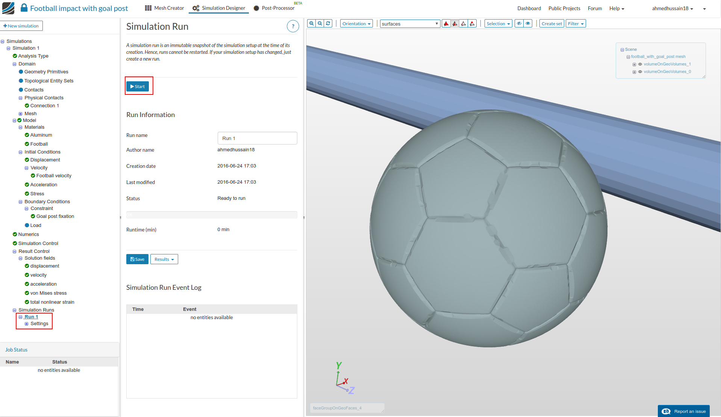Select wireframe render mode icon
The image size is (721, 417).
tap(463, 24)
